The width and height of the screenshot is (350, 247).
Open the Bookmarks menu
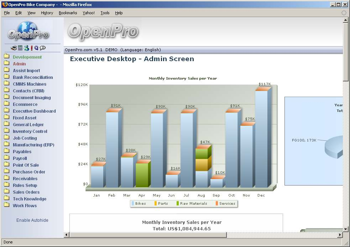(68, 13)
